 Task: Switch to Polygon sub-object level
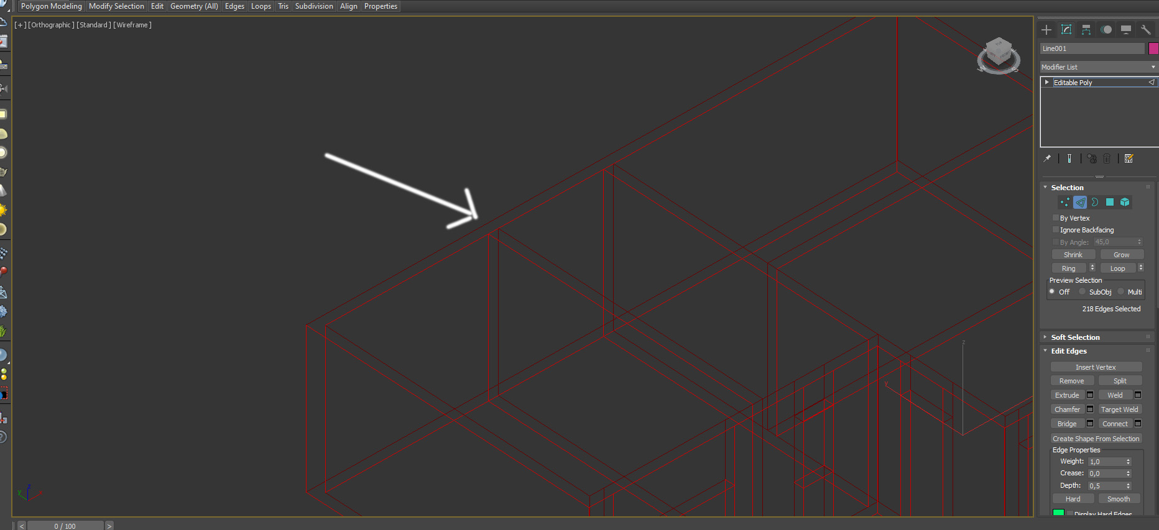tap(1110, 202)
